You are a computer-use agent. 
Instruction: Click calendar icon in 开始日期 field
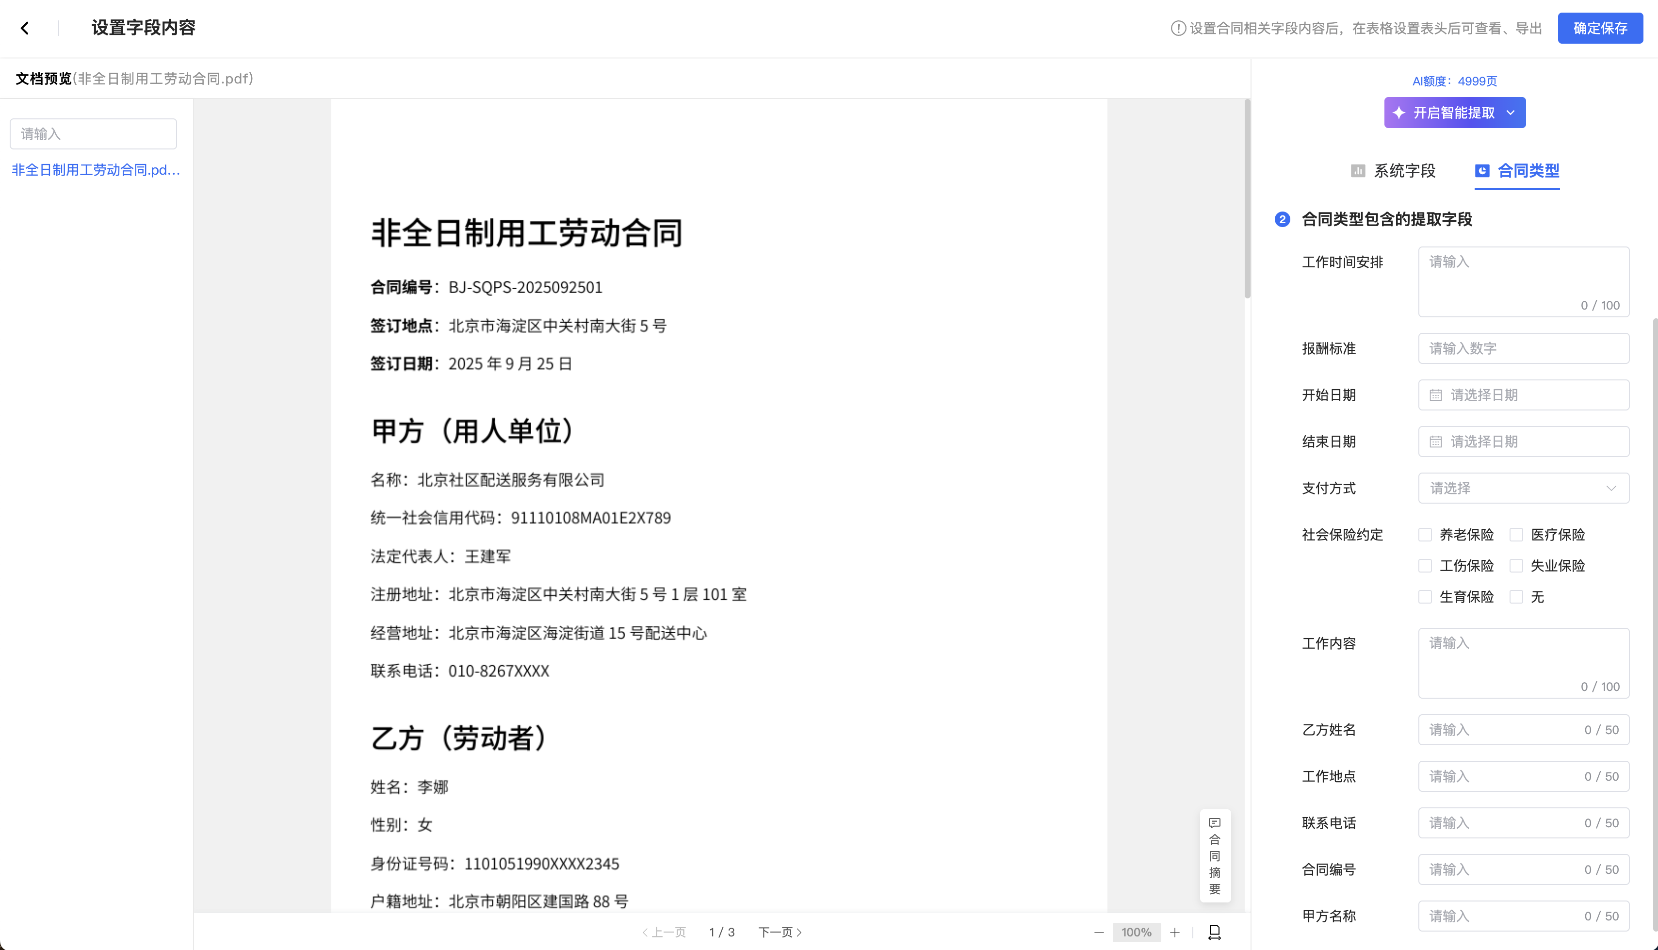pos(1435,395)
